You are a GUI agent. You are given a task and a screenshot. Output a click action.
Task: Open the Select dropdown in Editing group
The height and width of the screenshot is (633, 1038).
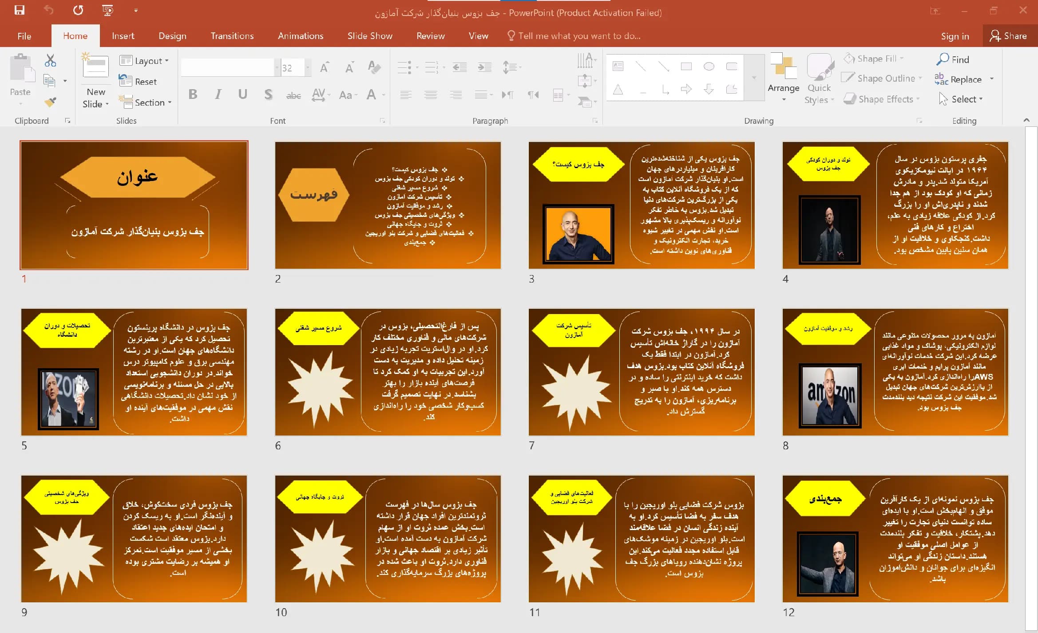coord(961,99)
